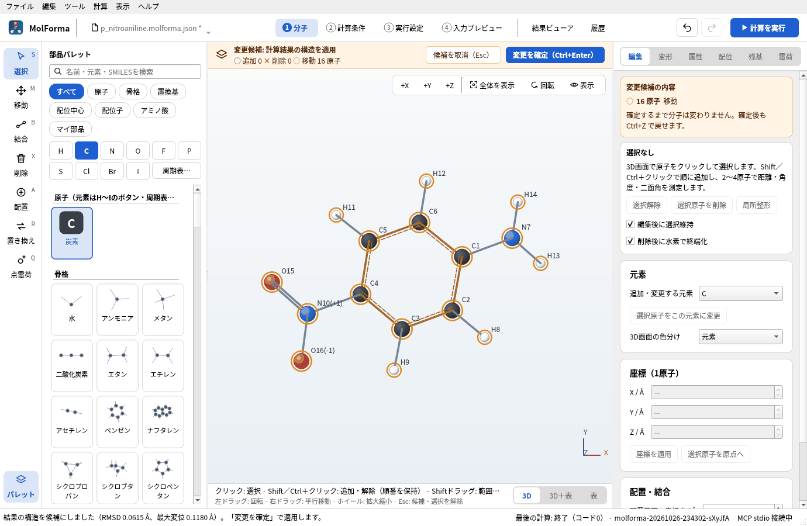Activate the 置き換え replace tool

[21, 233]
